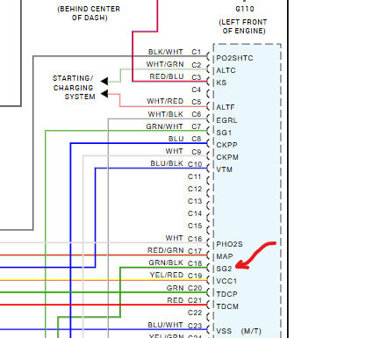This screenshot has height=338, width=366.
Task: Select pin number C19
Action: (195, 276)
